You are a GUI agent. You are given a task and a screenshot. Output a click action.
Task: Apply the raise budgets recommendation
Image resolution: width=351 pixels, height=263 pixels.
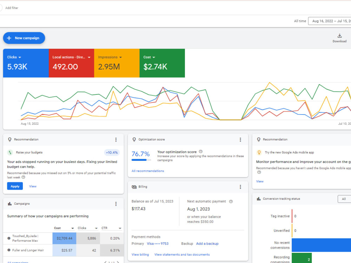15,186
